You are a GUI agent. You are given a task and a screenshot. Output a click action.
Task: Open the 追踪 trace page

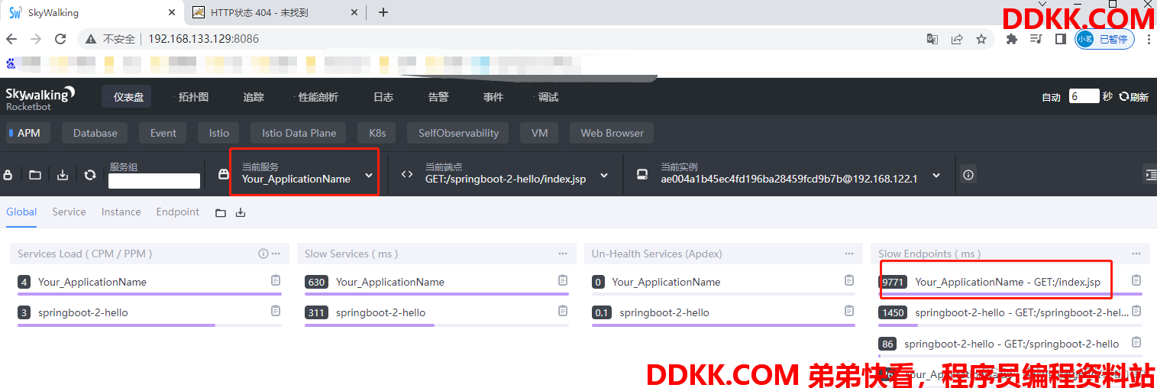click(253, 97)
